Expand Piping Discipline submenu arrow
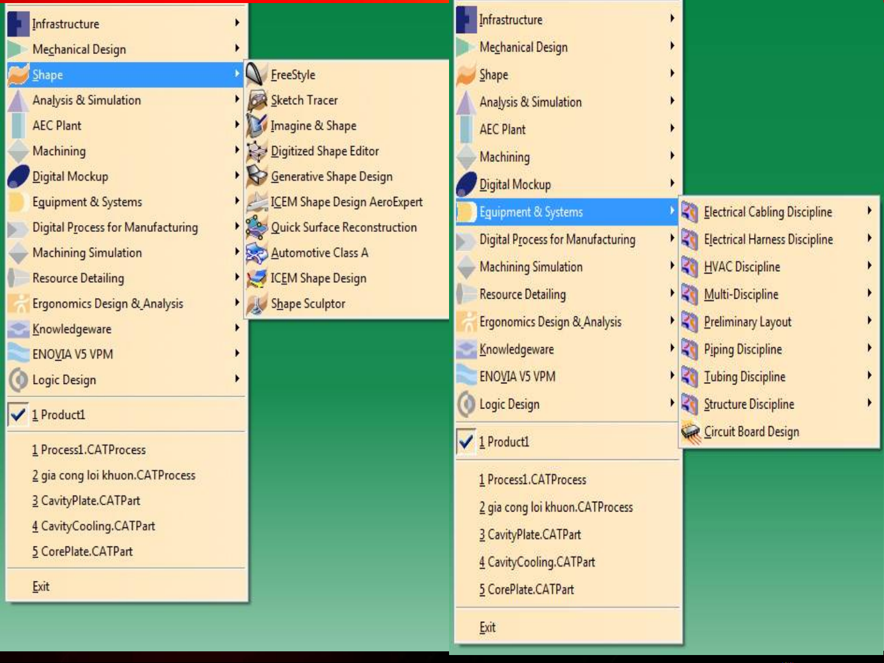Image resolution: width=884 pixels, height=663 pixels. (869, 348)
